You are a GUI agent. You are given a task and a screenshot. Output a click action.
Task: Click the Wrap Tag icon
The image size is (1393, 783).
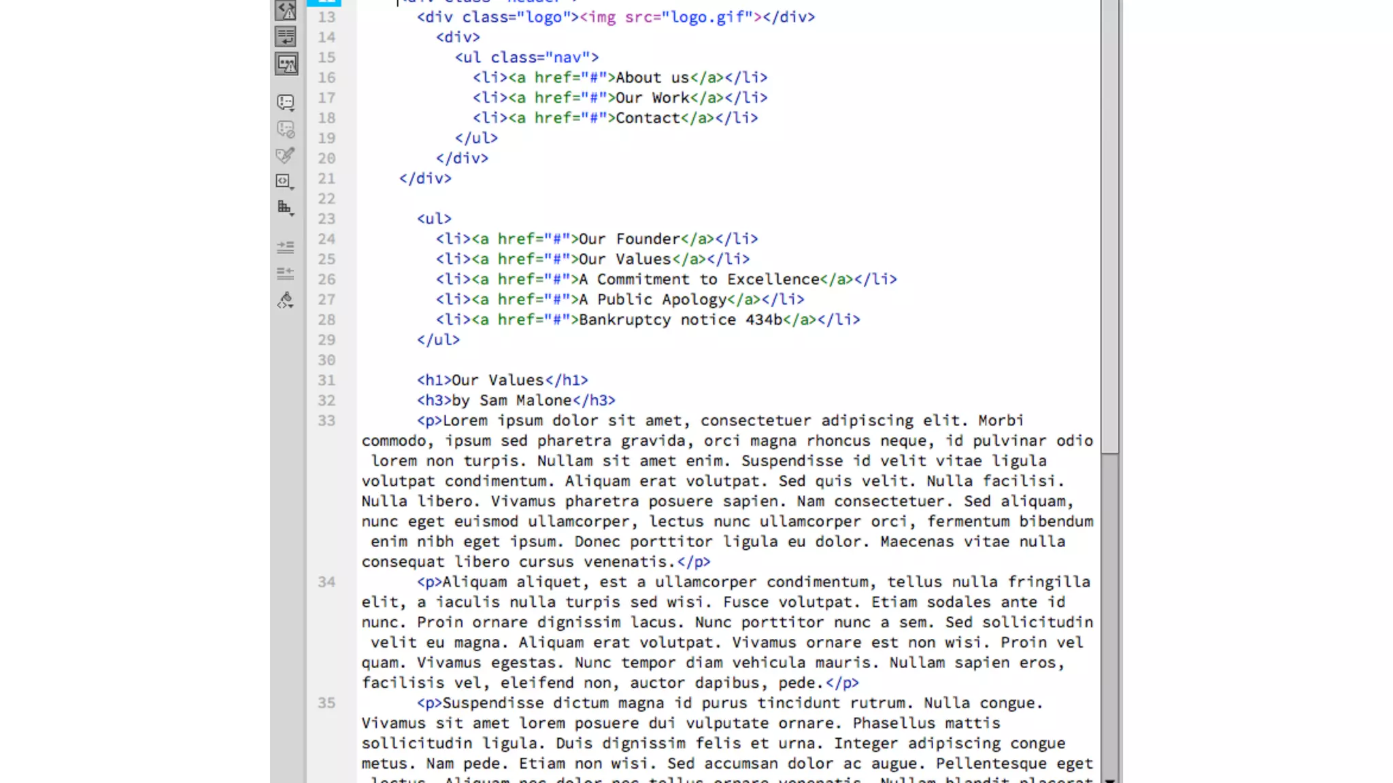[x=286, y=156]
